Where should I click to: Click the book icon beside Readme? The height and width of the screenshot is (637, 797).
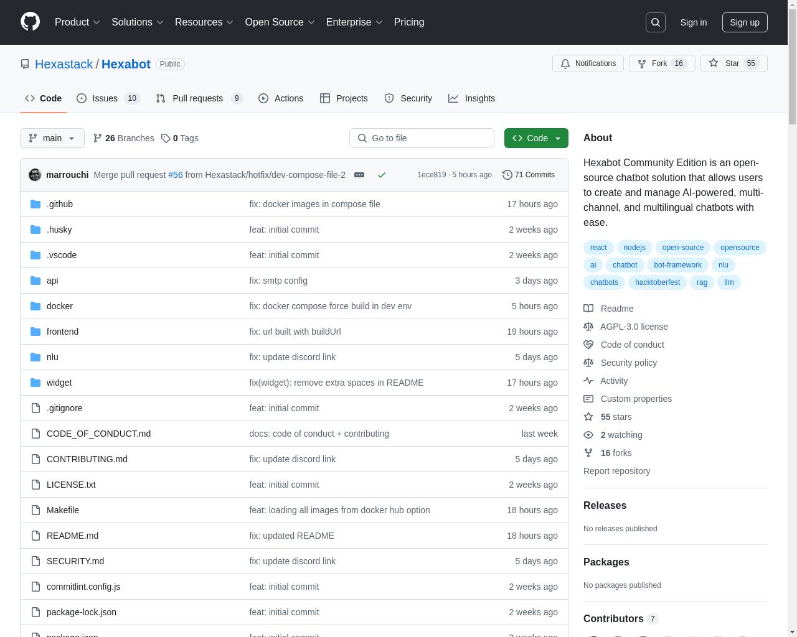588,309
